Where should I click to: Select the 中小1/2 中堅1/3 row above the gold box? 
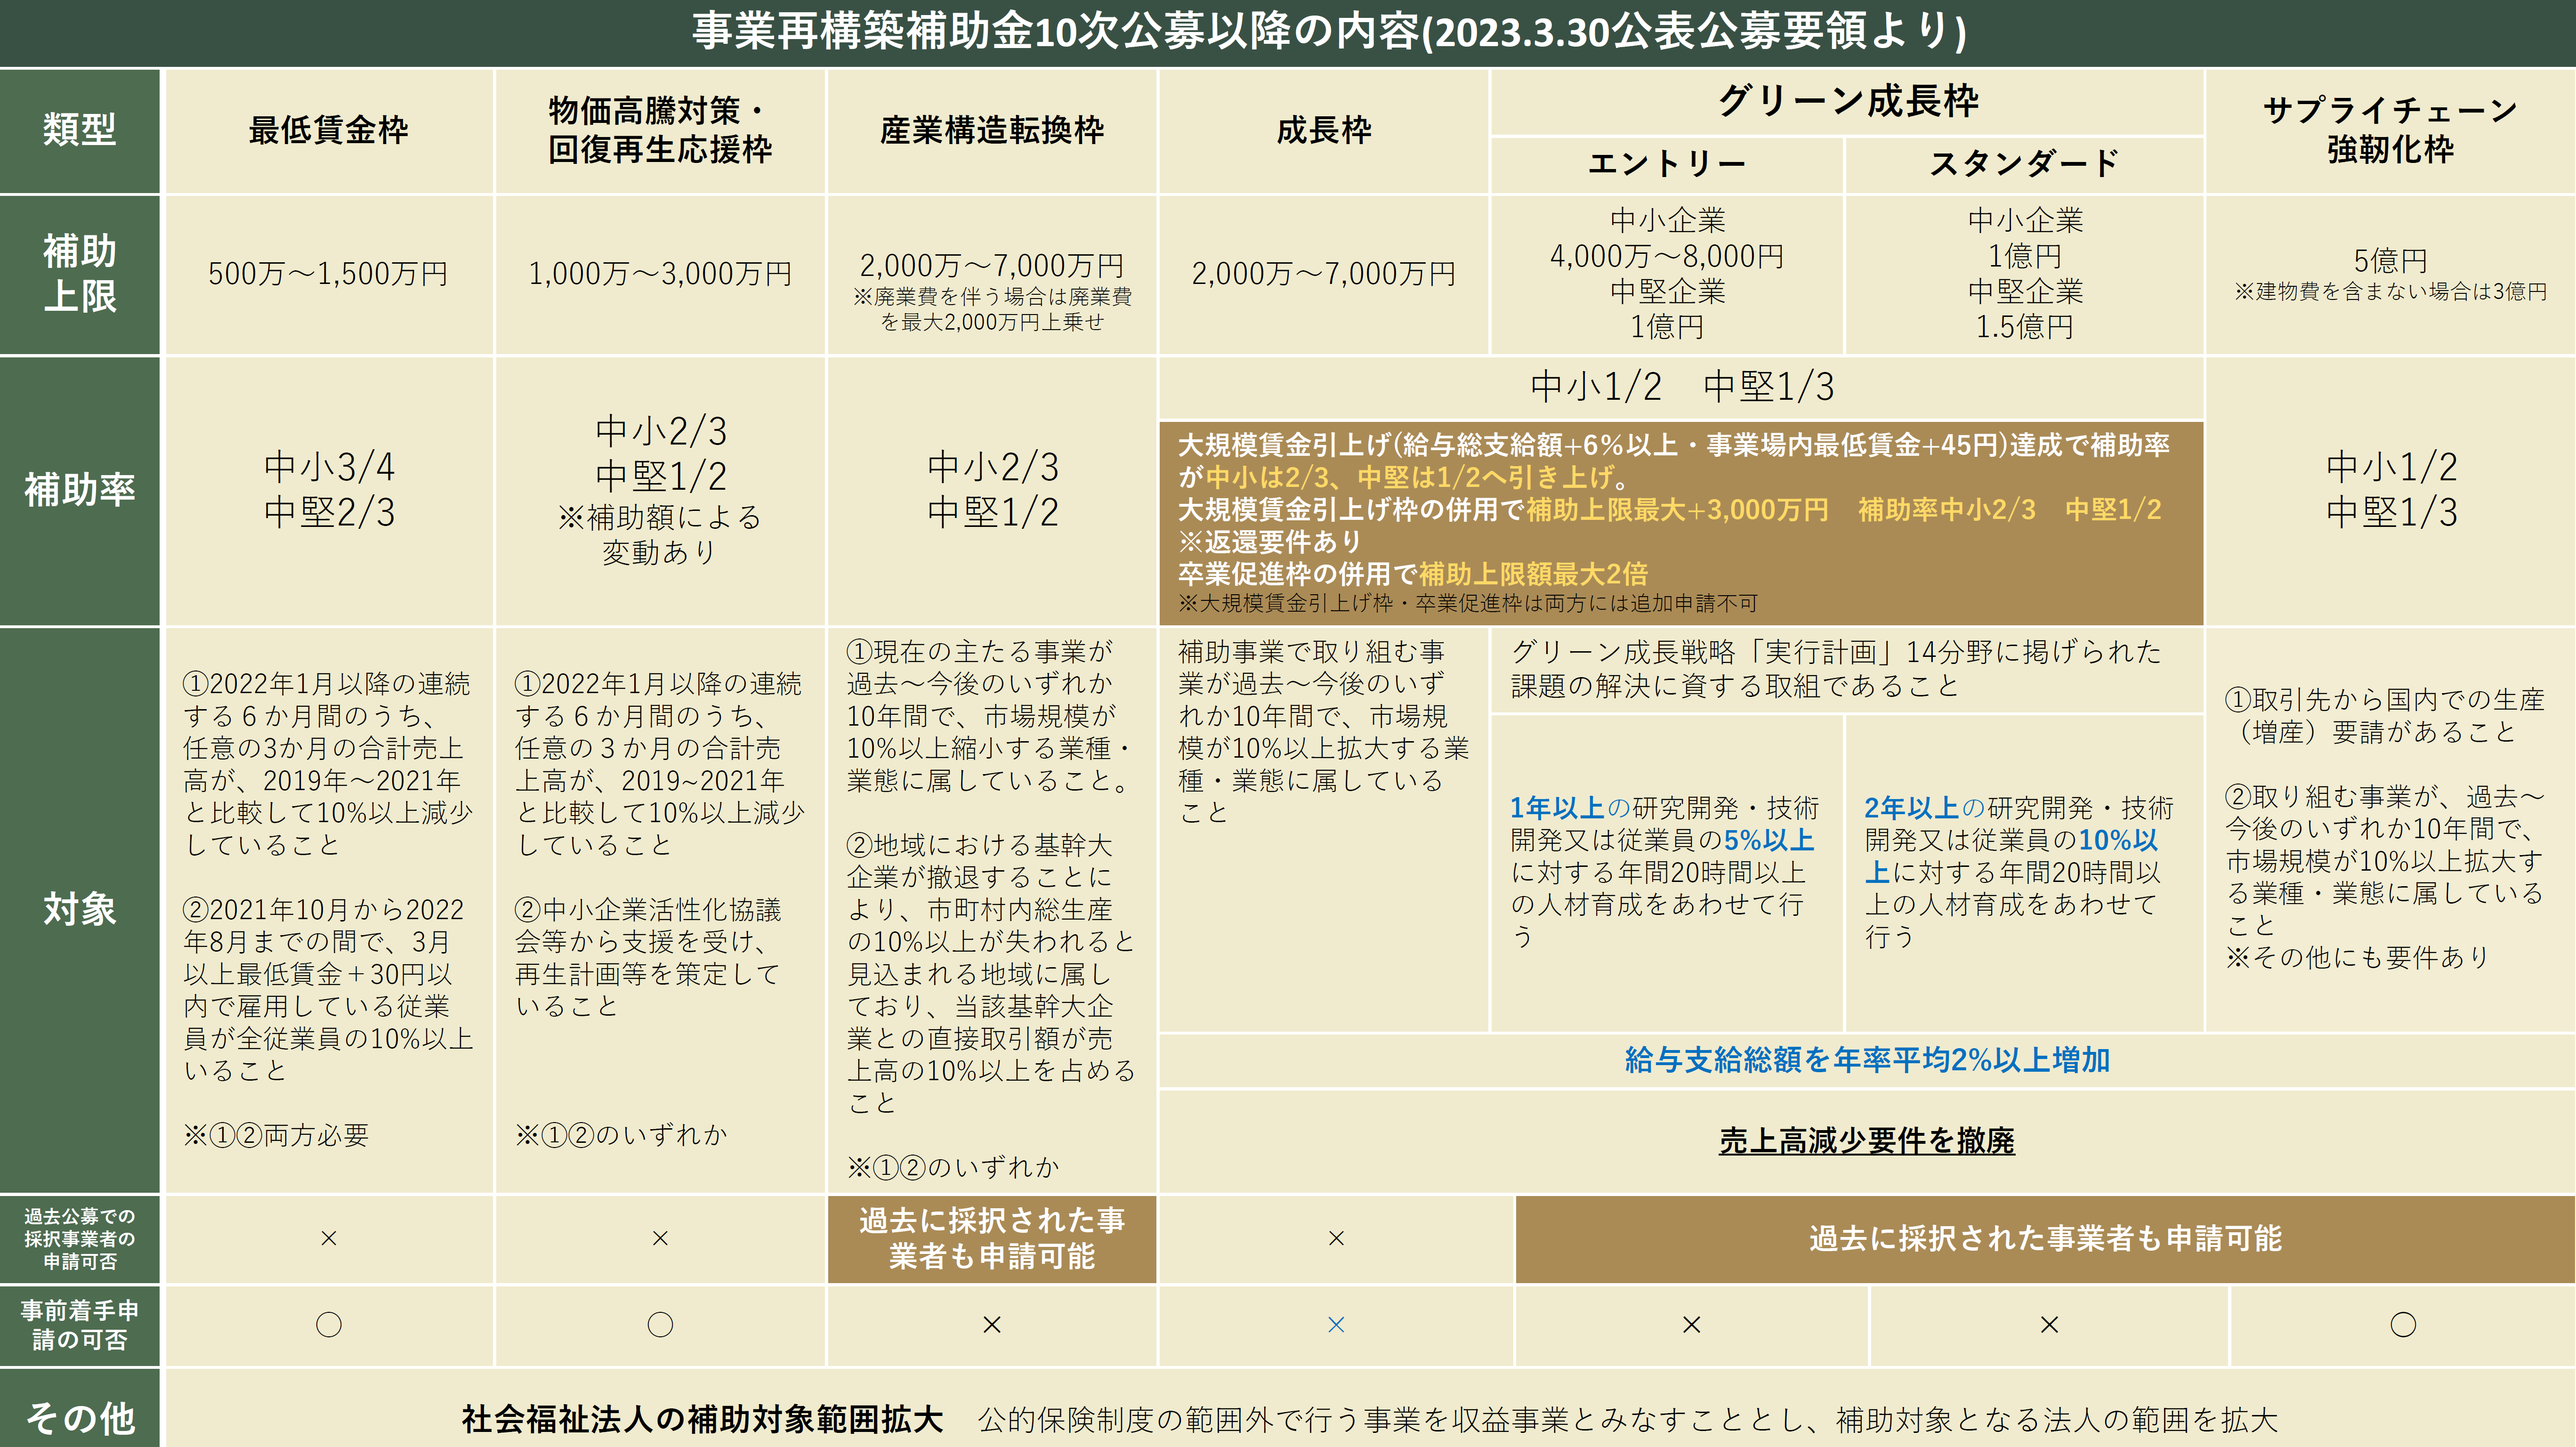1682,387
